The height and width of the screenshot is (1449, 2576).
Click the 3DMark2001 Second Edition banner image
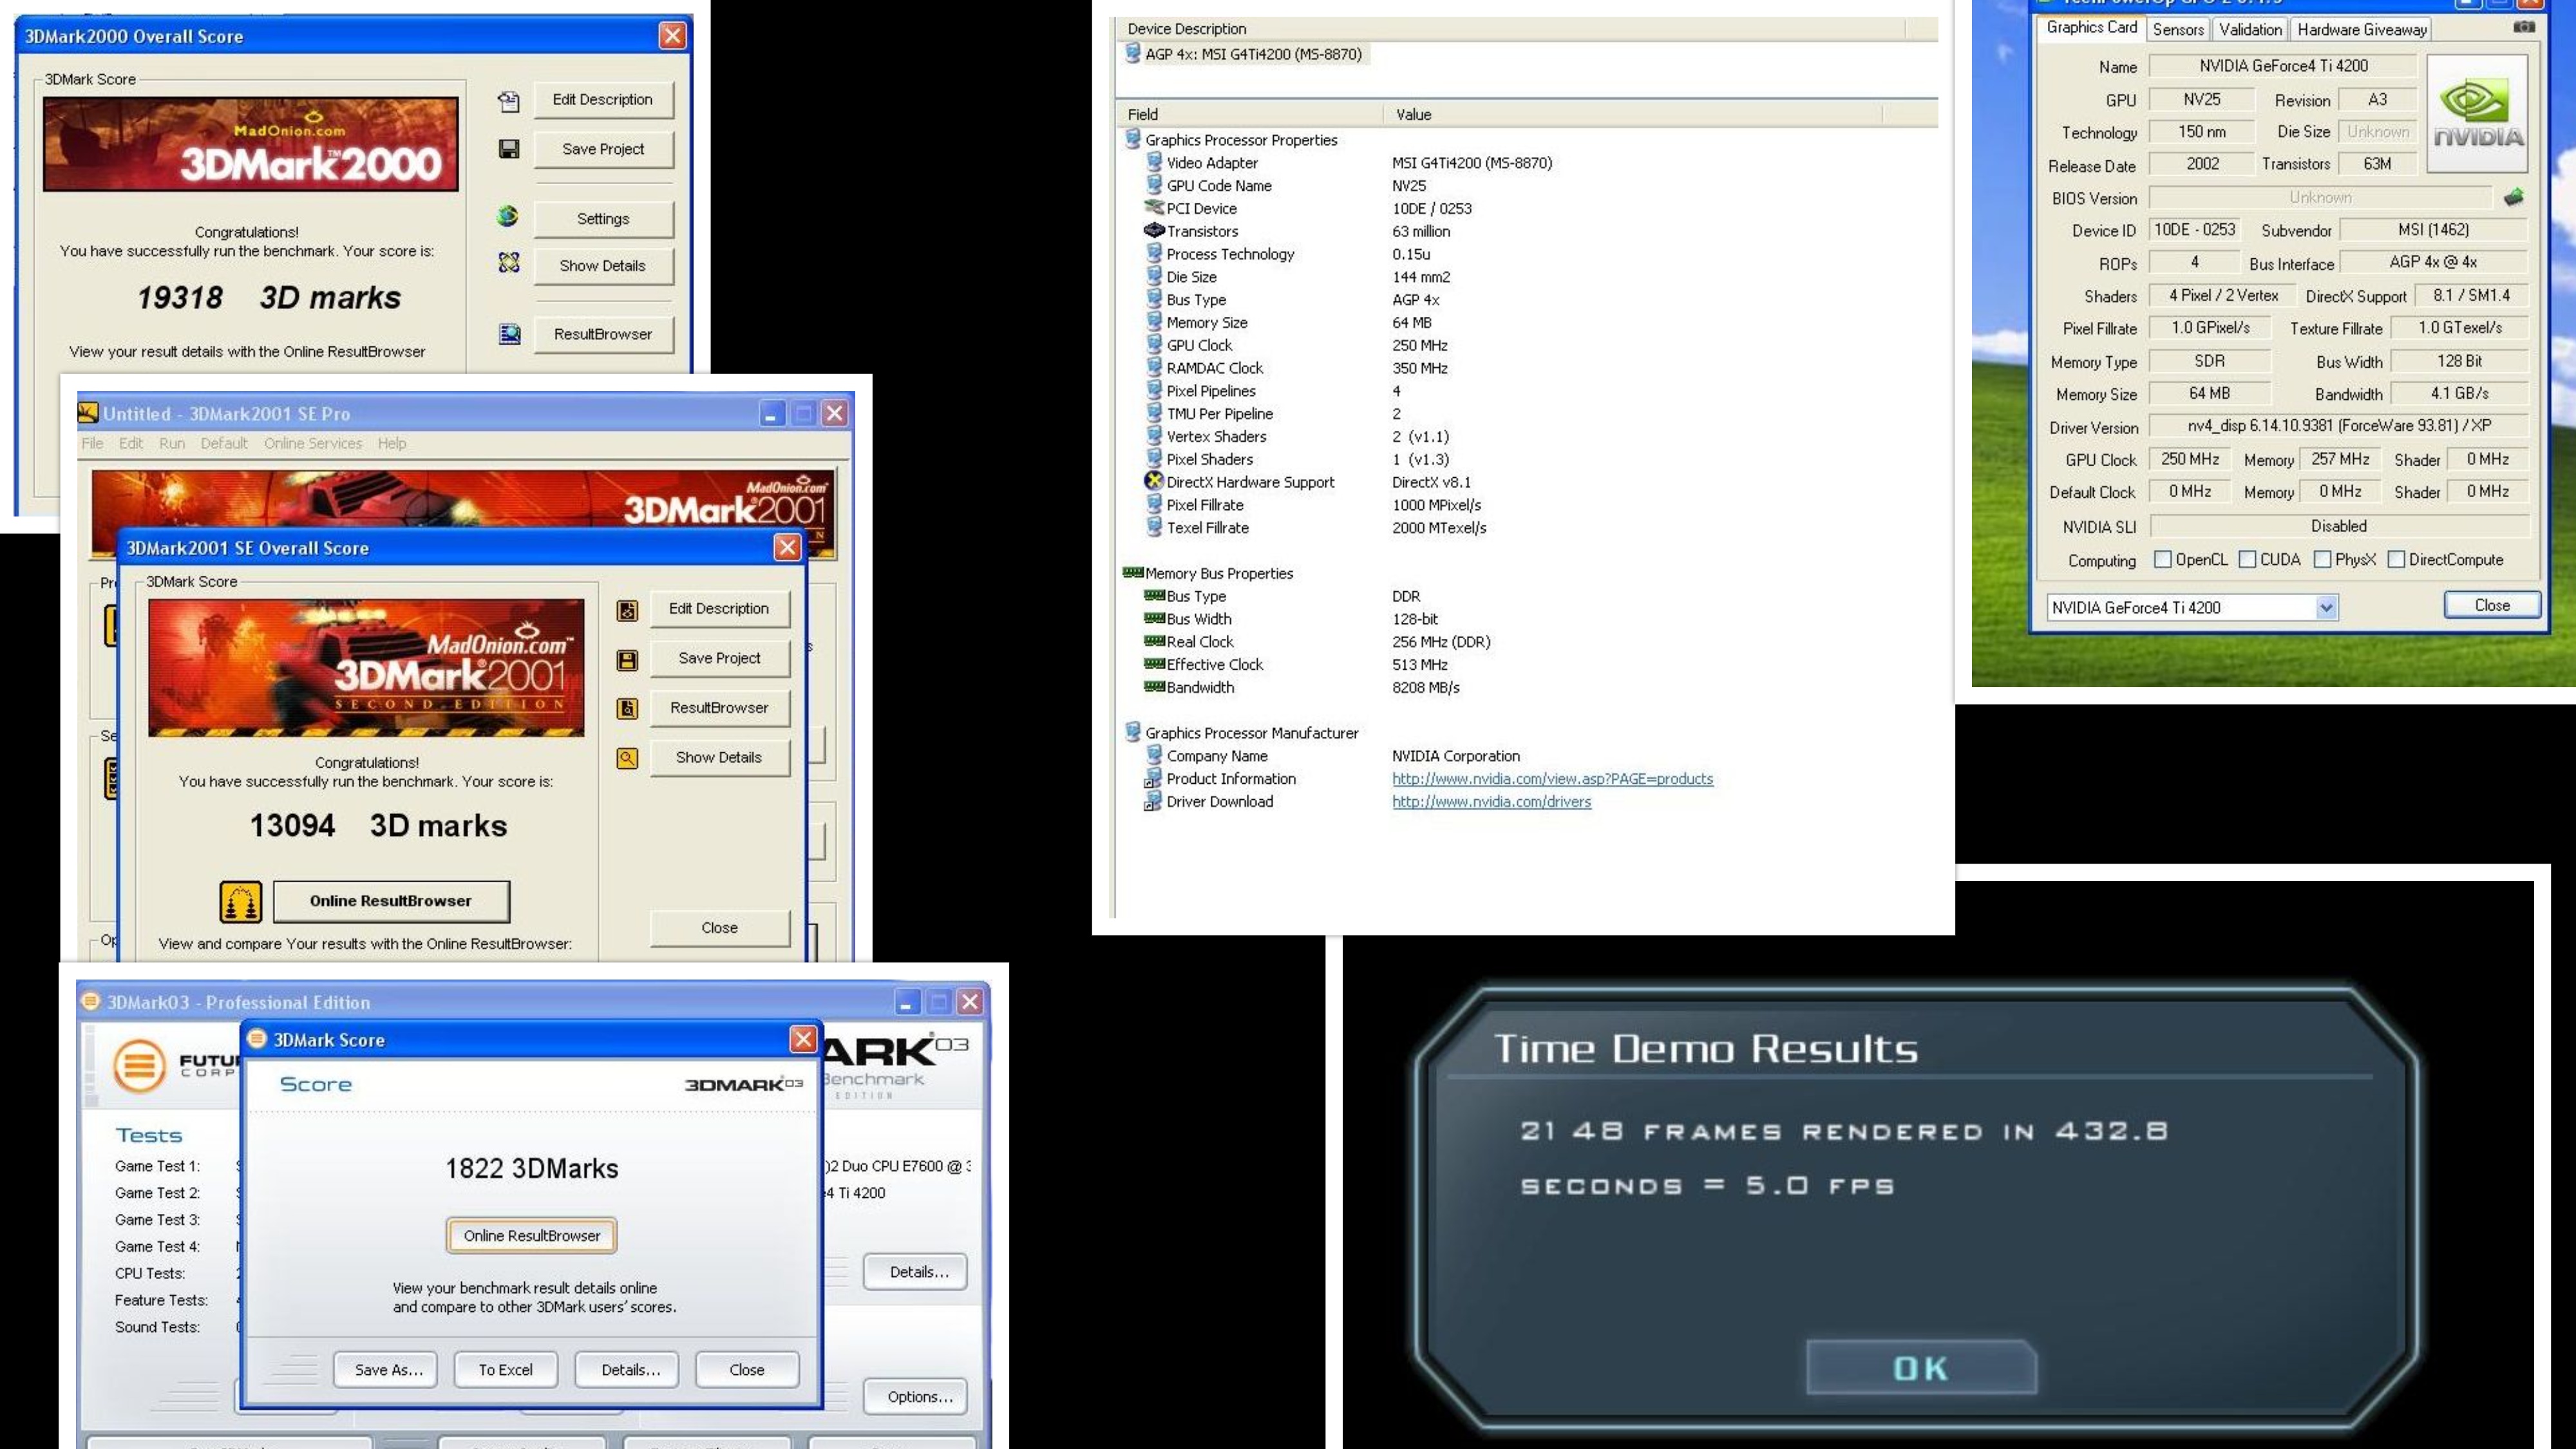pyautogui.click(x=366, y=667)
